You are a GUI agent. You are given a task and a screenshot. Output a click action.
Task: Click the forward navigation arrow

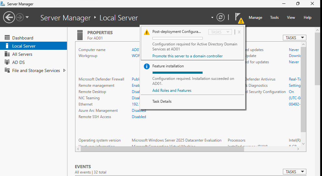click(20, 18)
